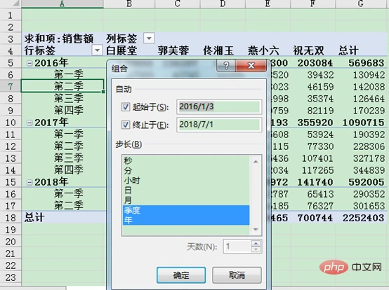Collapse the 2017年 group minus icon
The image size is (389, 290).
[29, 123]
